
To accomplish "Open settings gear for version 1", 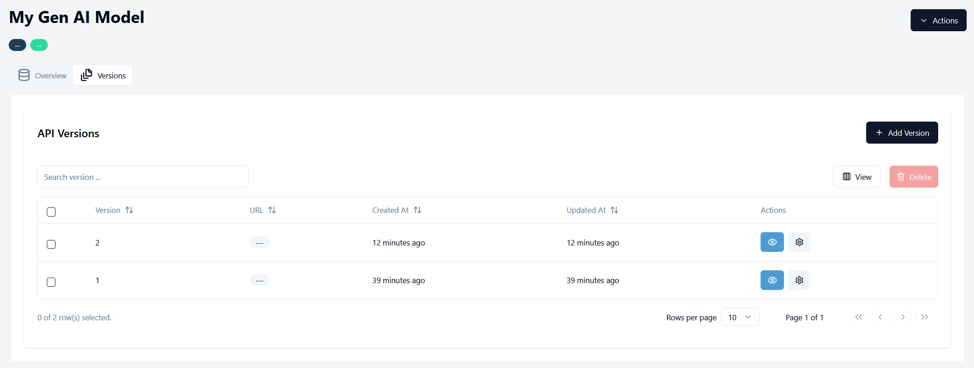I will point(799,280).
